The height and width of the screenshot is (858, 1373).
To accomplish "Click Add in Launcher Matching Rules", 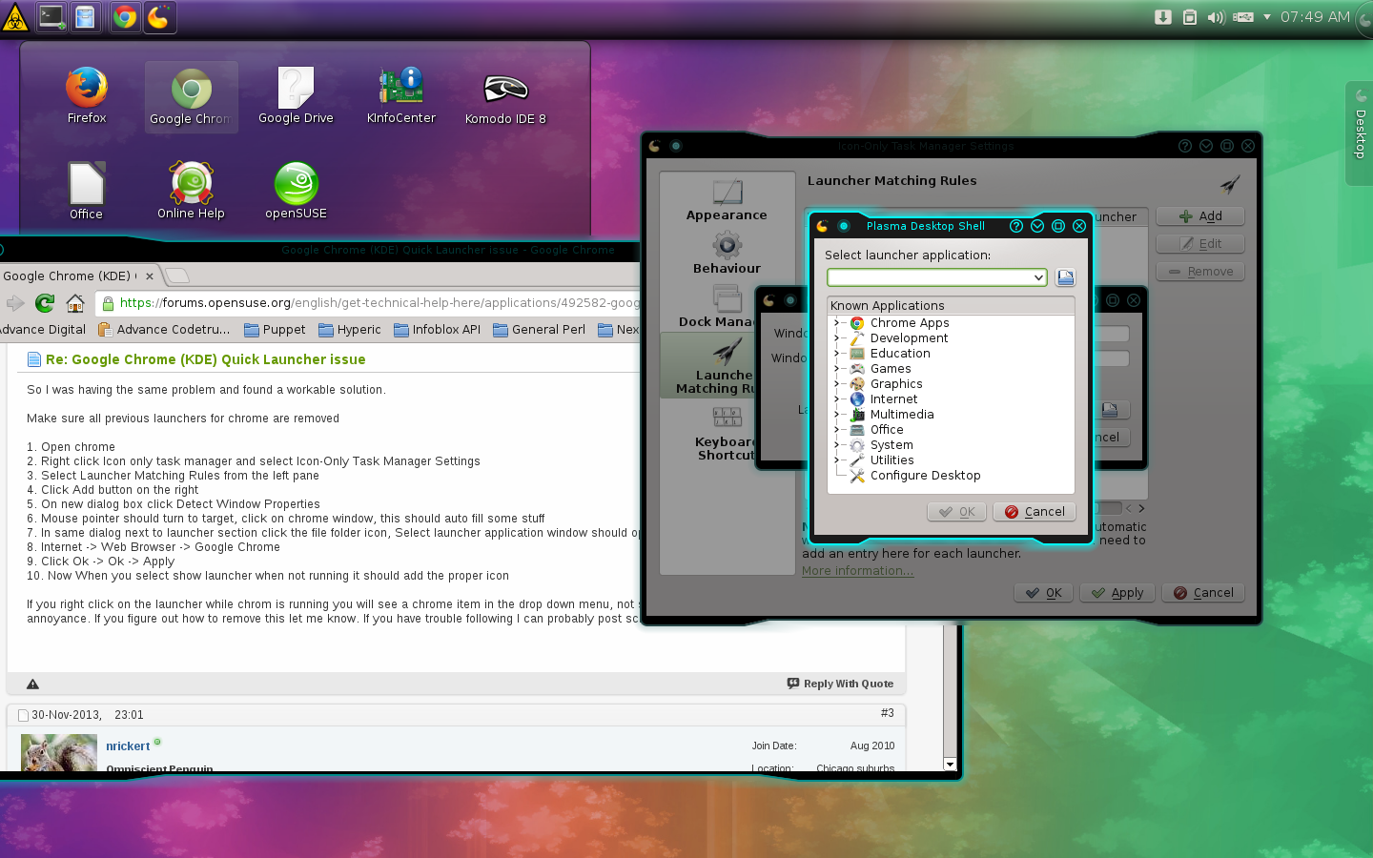I will [x=1200, y=216].
